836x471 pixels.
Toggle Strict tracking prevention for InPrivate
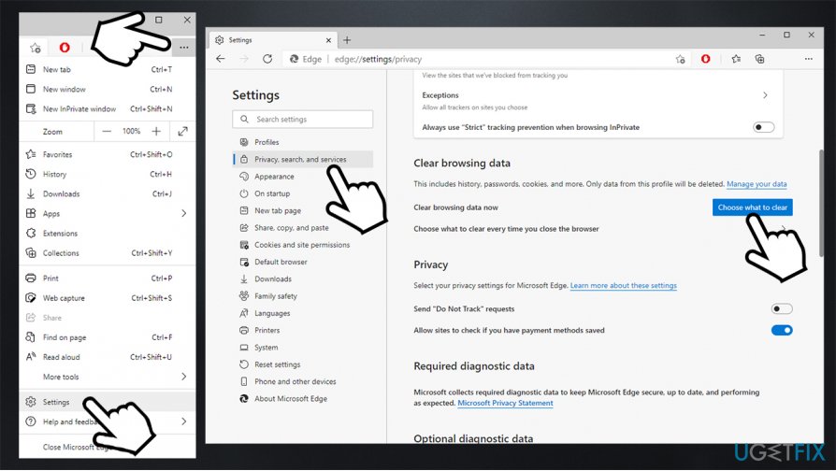763,127
